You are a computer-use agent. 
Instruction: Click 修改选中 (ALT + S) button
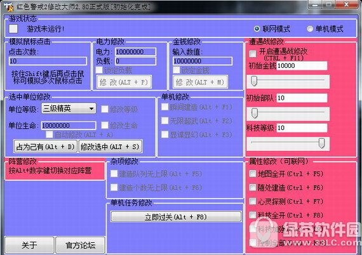110,147
